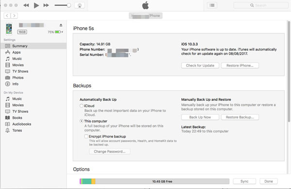Screen dimensions: 291x189
Task: Go forward with the right arrow button
Action: (x=14, y=16)
